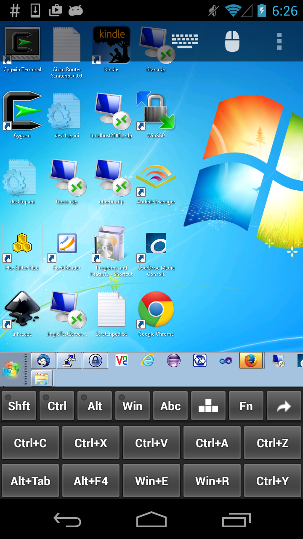This screenshot has width=303, height=539.
Task: Open the VNC viewer taskbar icon
Action: click(122, 360)
